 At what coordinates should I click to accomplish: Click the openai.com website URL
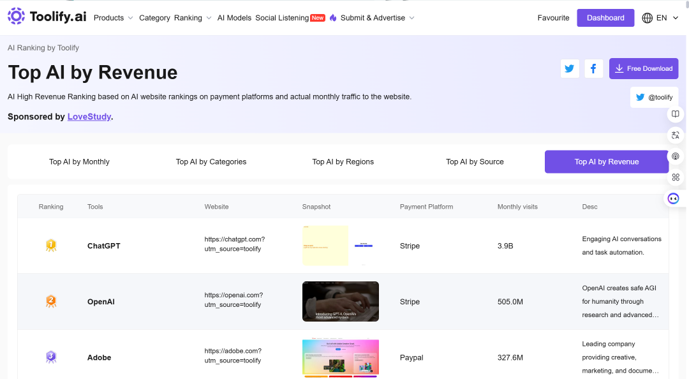coord(233,300)
